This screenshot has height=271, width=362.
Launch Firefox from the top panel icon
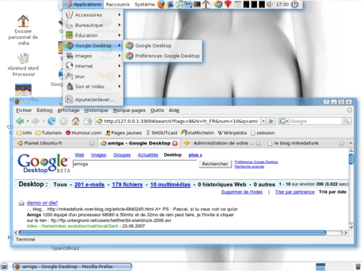(161, 4)
